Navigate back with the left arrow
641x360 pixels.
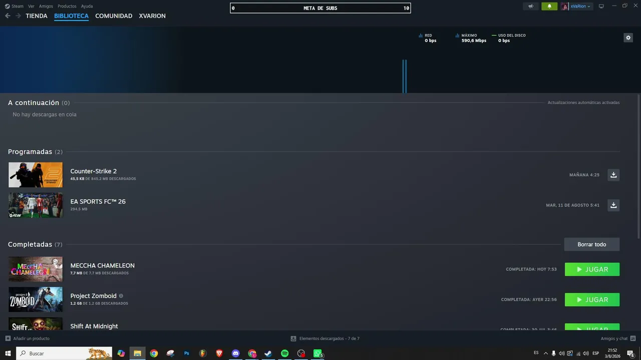click(x=8, y=16)
